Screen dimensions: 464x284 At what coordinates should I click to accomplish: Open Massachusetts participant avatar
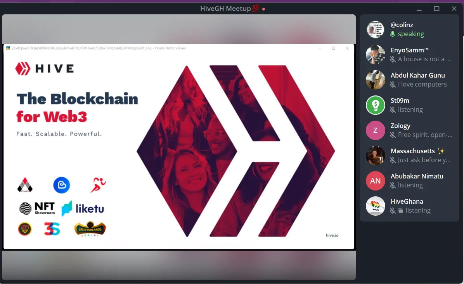click(376, 155)
